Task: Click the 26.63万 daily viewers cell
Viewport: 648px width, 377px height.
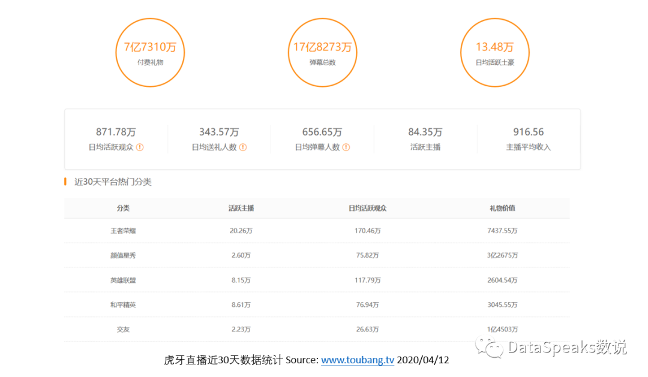Action: pos(367,330)
